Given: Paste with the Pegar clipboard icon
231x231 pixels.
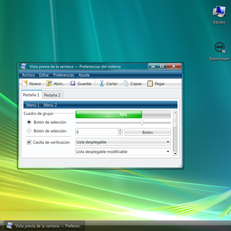Looking at the screenshot, I should (150, 83).
